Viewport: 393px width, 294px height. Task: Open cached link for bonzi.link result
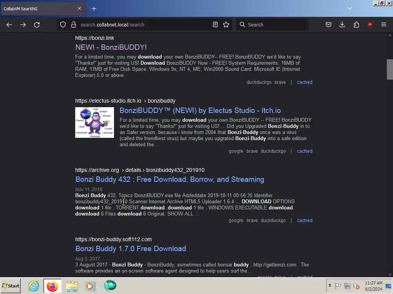pyautogui.click(x=304, y=82)
